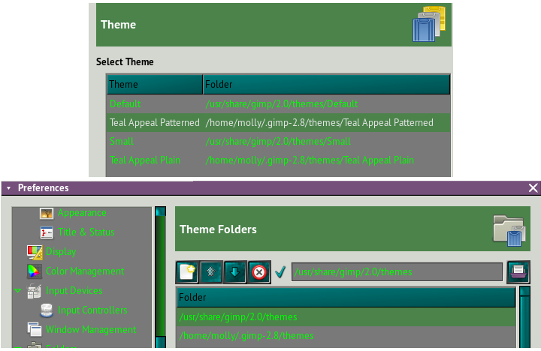
Task: Click the Appearance icon in preferences tree
Action: pos(47,213)
